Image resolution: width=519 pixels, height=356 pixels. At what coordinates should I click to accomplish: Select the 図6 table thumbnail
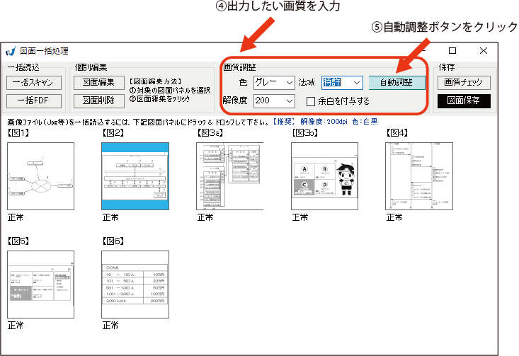pyautogui.click(x=135, y=284)
